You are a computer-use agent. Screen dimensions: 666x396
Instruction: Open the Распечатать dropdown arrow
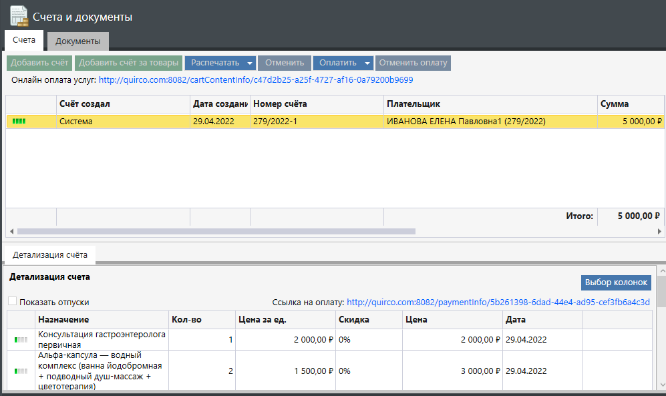click(250, 63)
